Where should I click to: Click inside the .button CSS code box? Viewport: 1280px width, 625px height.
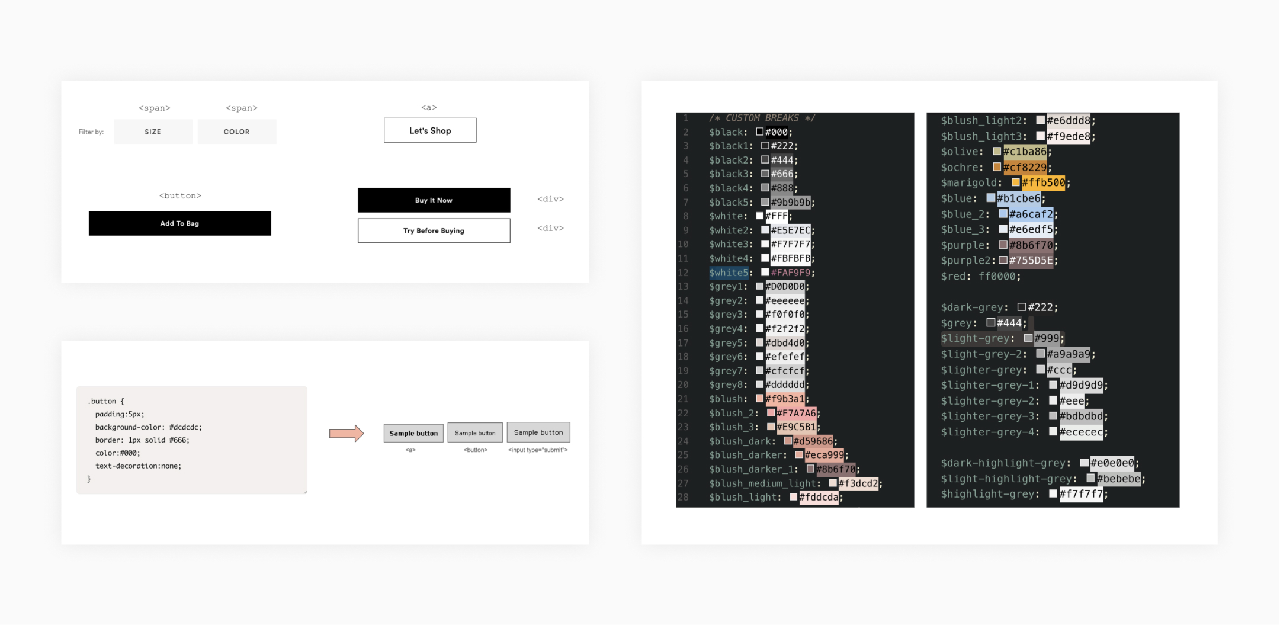pos(191,440)
